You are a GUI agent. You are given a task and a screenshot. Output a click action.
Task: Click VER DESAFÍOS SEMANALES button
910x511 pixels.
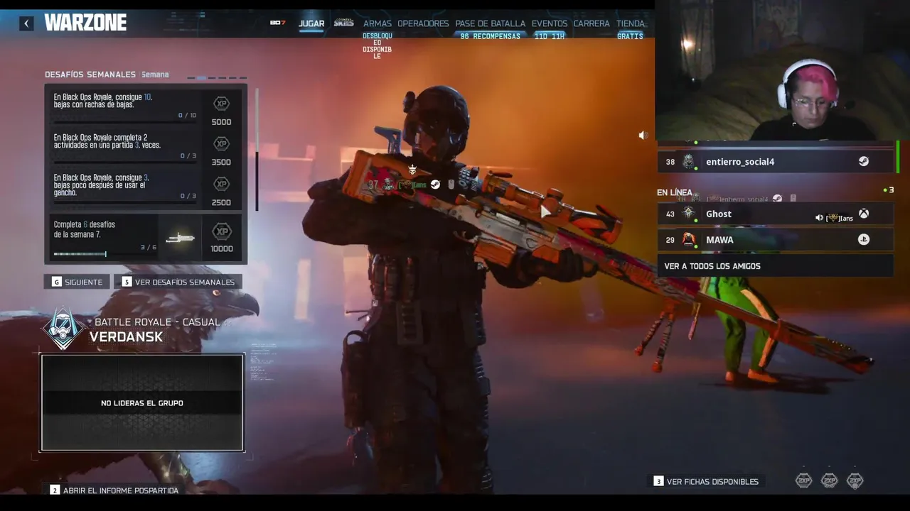[178, 282]
